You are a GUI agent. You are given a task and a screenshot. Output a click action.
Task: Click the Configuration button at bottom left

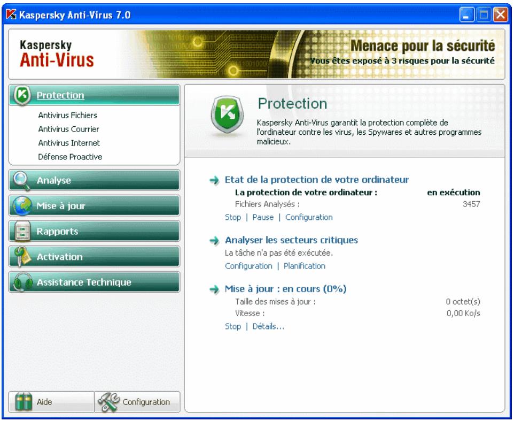tap(137, 402)
